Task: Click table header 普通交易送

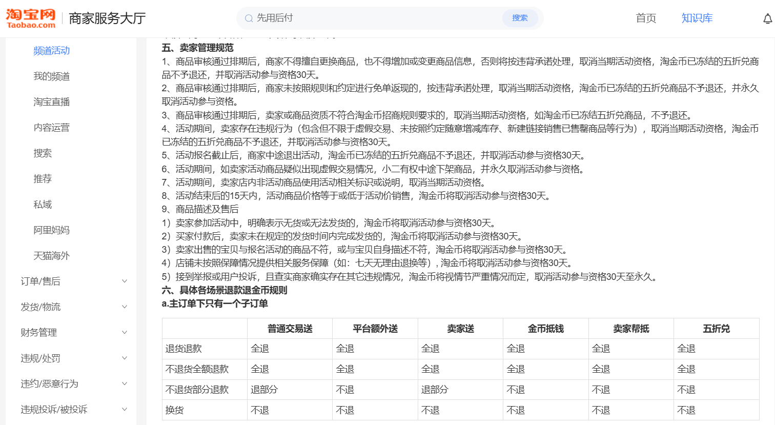Action: (290, 329)
